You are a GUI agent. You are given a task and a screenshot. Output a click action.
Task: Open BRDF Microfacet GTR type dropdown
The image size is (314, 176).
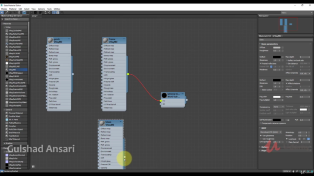click(271, 132)
